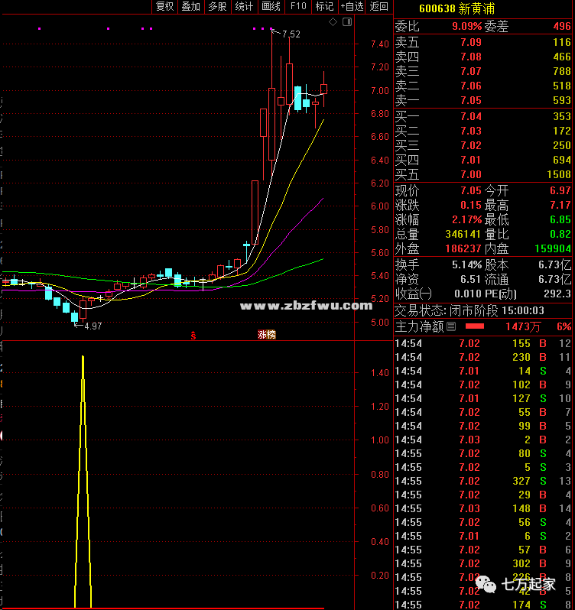
Task: Click the diamond icon at chart top-right
Action: tap(333, 23)
